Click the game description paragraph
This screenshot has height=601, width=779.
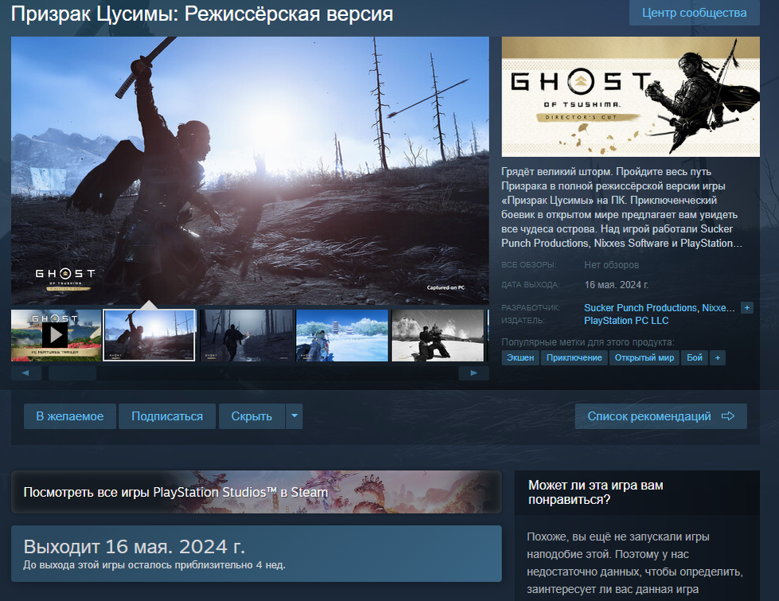click(x=621, y=207)
